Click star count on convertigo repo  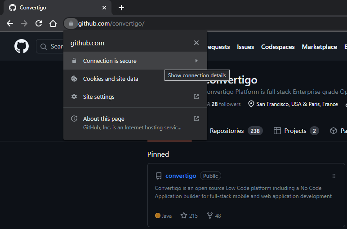click(x=189, y=216)
